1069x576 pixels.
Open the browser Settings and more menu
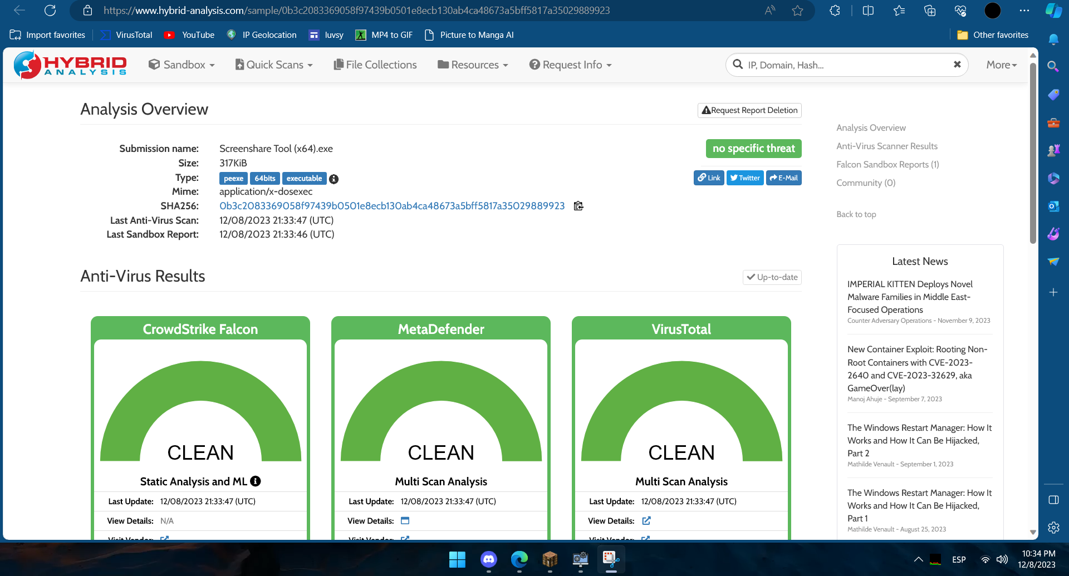tap(1024, 11)
